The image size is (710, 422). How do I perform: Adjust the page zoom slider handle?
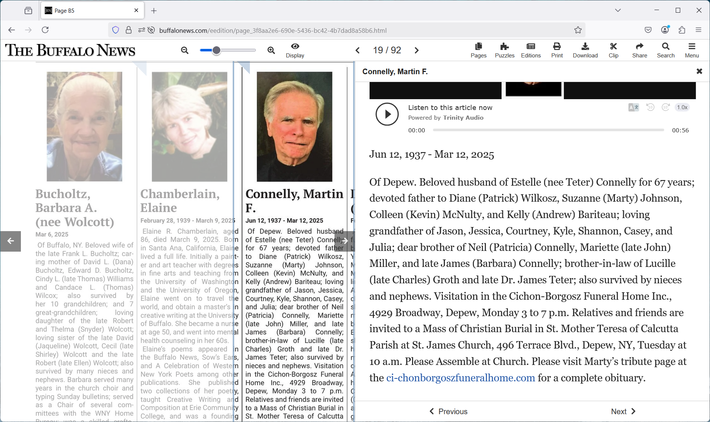[216, 50]
